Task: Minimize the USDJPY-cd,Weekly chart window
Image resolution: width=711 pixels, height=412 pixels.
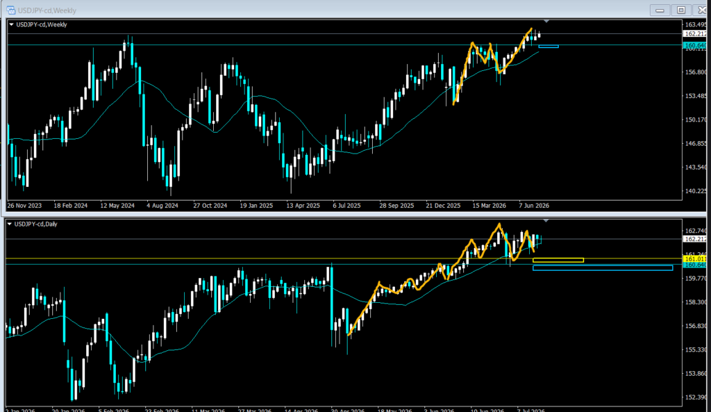Action: click(x=660, y=10)
